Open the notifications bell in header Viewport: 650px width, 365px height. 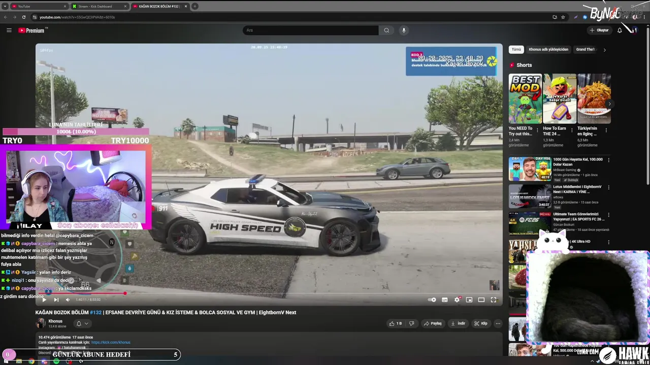pyautogui.click(x=620, y=30)
